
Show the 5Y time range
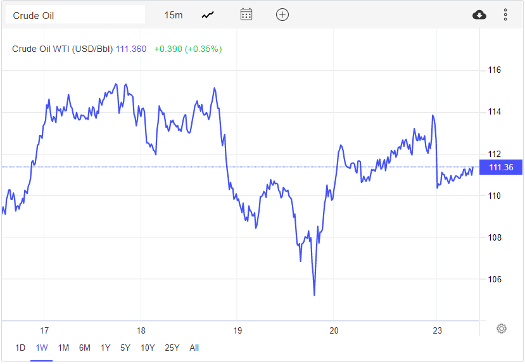(x=125, y=348)
